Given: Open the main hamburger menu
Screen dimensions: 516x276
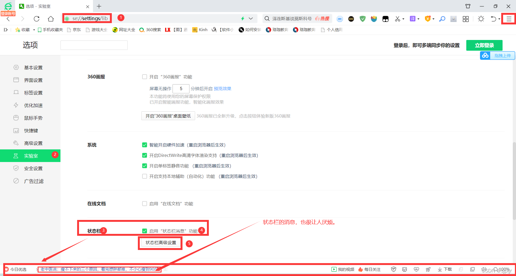Looking at the screenshot, I should [509, 19].
